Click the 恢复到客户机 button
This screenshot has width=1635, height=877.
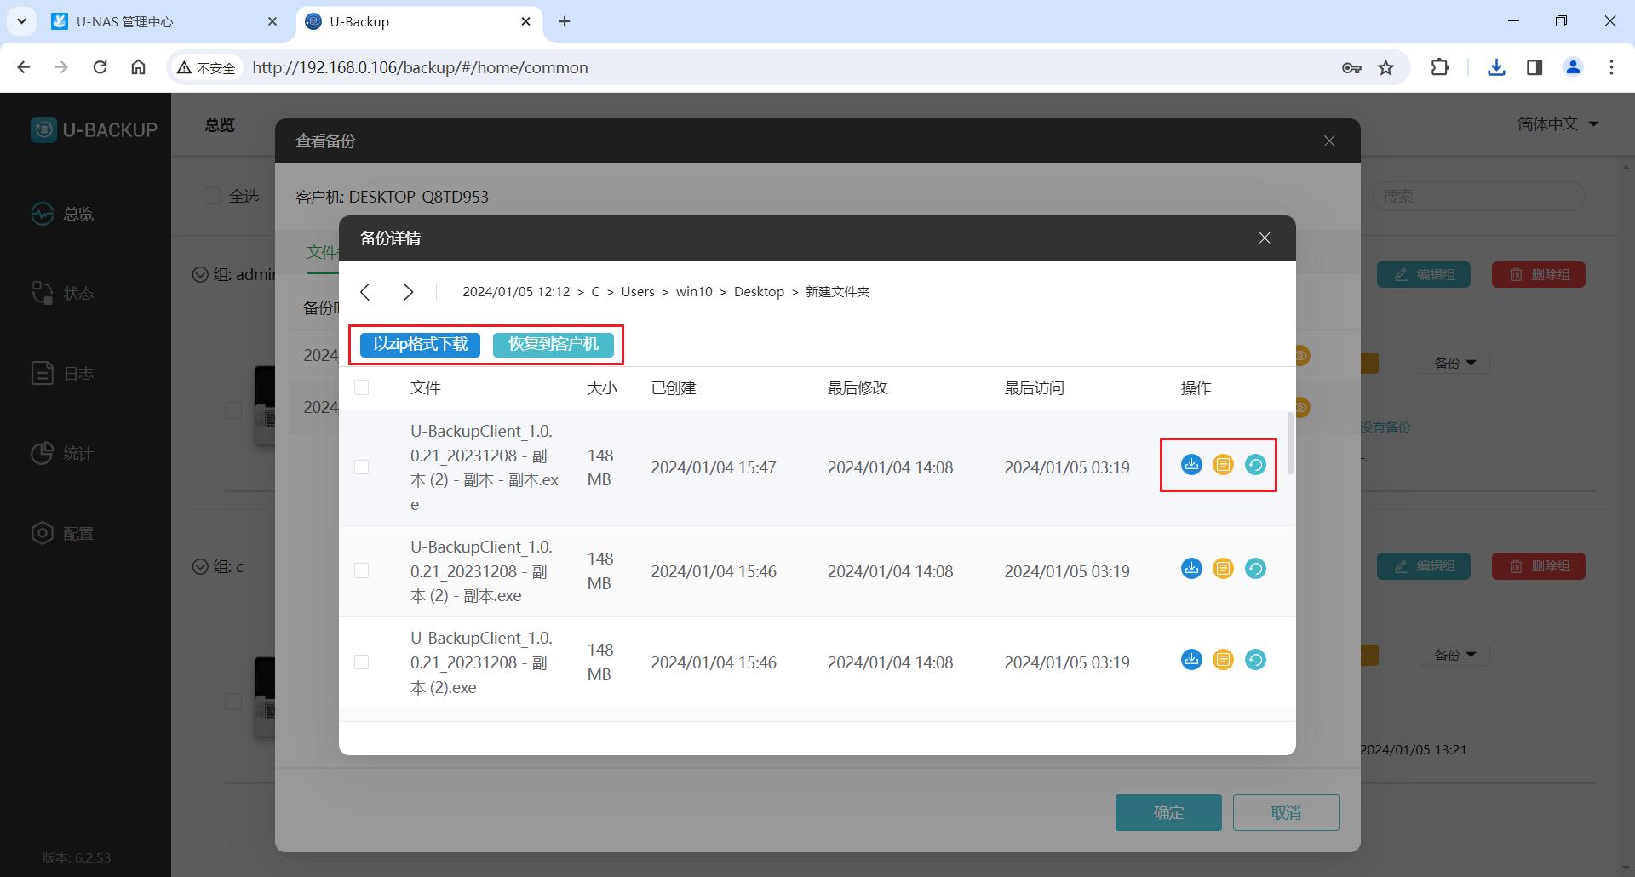coord(554,345)
